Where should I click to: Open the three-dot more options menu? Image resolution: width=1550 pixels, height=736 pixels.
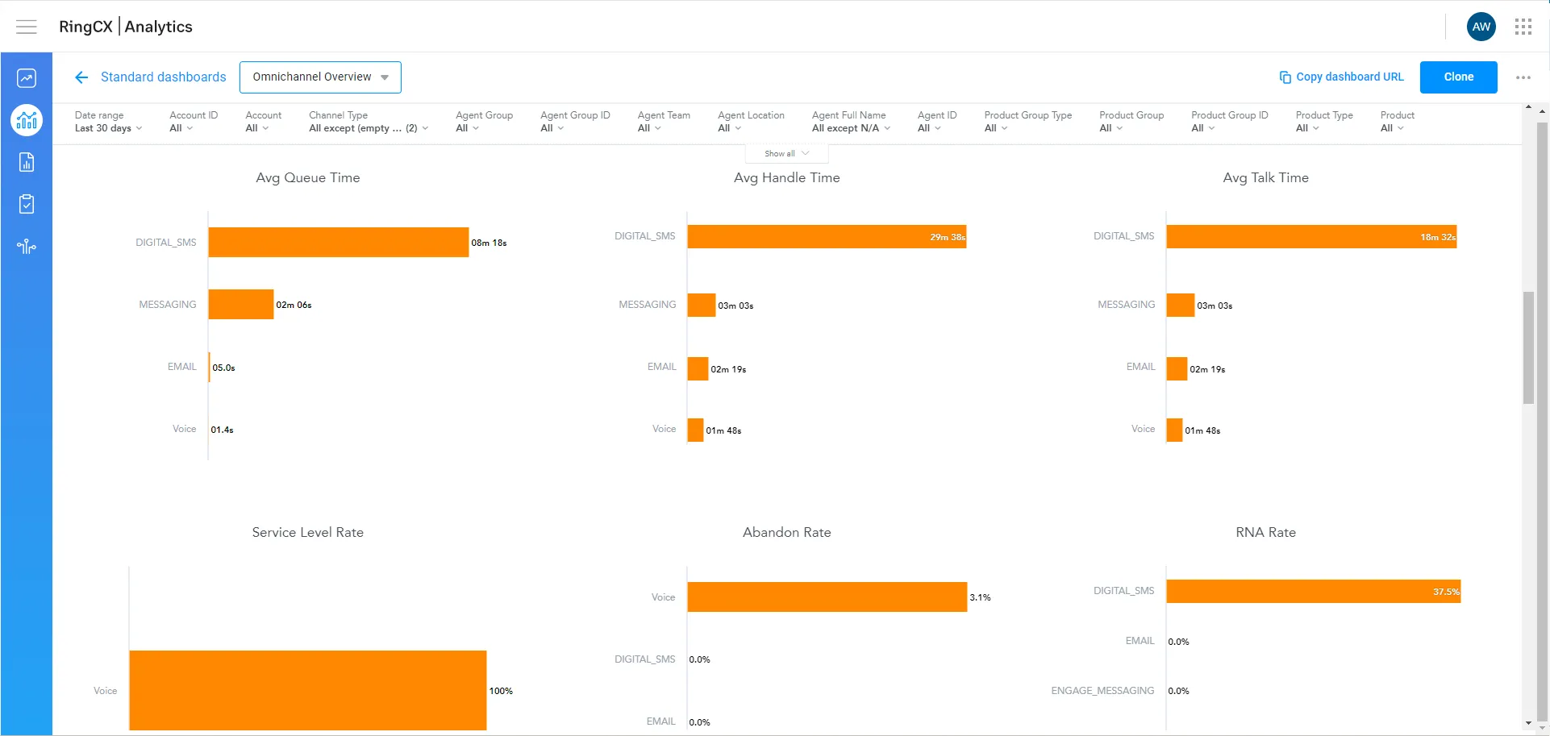(x=1523, y=77)
